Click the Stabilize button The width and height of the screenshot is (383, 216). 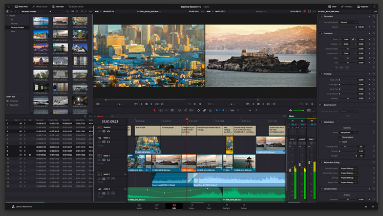click(347, 127)
